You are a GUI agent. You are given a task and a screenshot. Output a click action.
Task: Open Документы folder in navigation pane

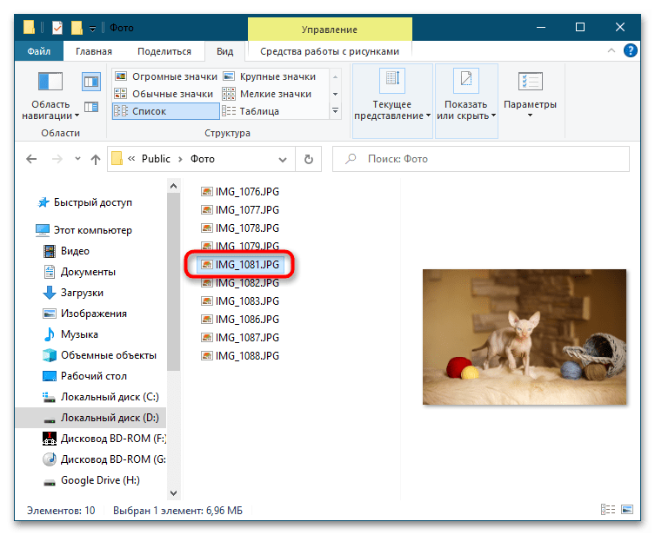point(80,272)
